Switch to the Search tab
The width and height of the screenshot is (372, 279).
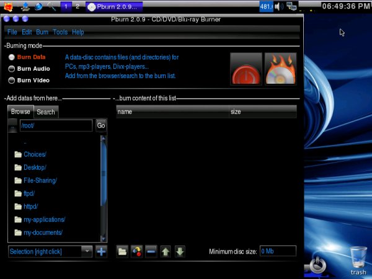pyautogui.click(x=46, y=112)
